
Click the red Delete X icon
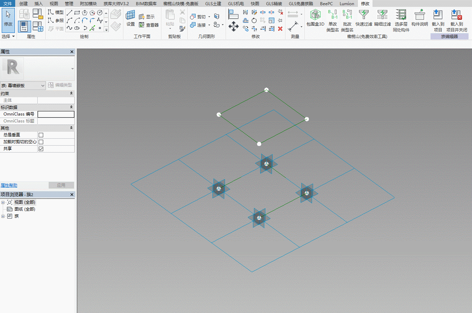280,29
